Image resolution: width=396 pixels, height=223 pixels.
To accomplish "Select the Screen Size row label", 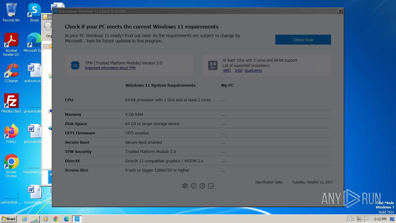I will point(76,170).
